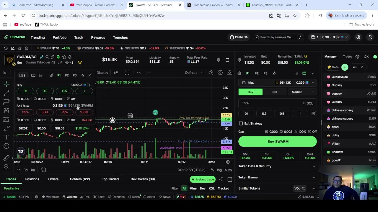The height and width of the screenshot is (212, 378).
Task: Swap the Sell % mode toggle
Action: point(27,106)
